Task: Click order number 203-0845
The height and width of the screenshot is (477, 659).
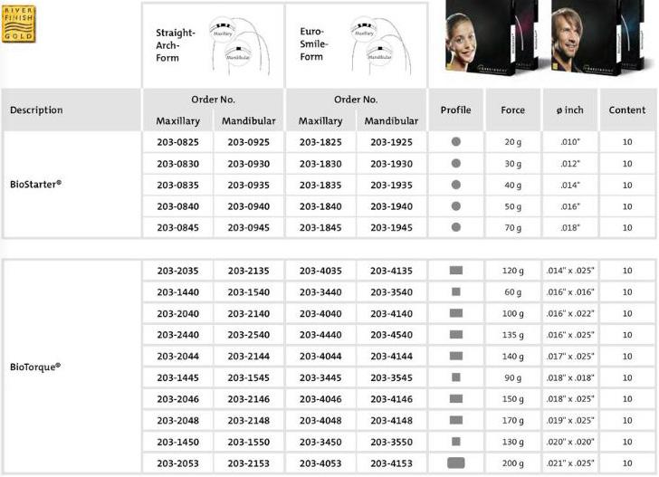Action: (x=177, y=228)
